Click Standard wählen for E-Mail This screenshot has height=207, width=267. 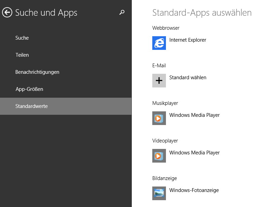(188, 78)
